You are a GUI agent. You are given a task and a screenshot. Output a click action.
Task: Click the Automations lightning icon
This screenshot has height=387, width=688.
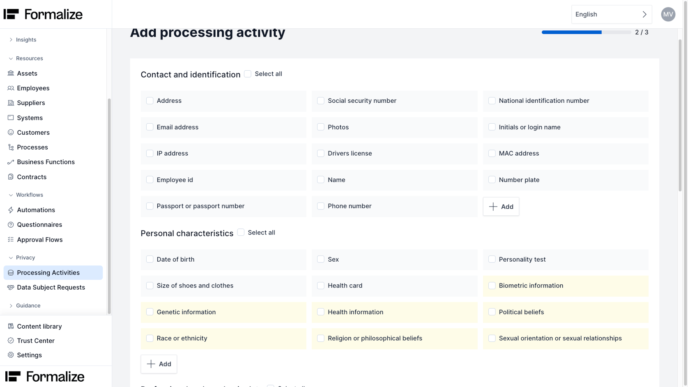(x=11, y=210)
